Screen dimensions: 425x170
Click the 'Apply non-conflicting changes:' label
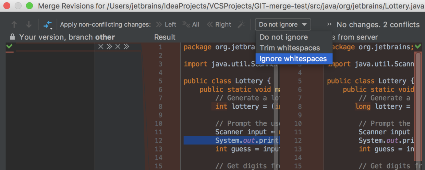click(106, 24)
